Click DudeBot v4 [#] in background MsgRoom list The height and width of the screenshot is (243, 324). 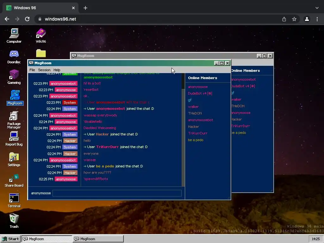point(243,86)
